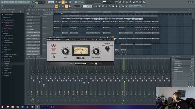This screenshot has height=109, width=195.
Task: Toggle loop recording icon in transport
Action: [x=70, y=2]
